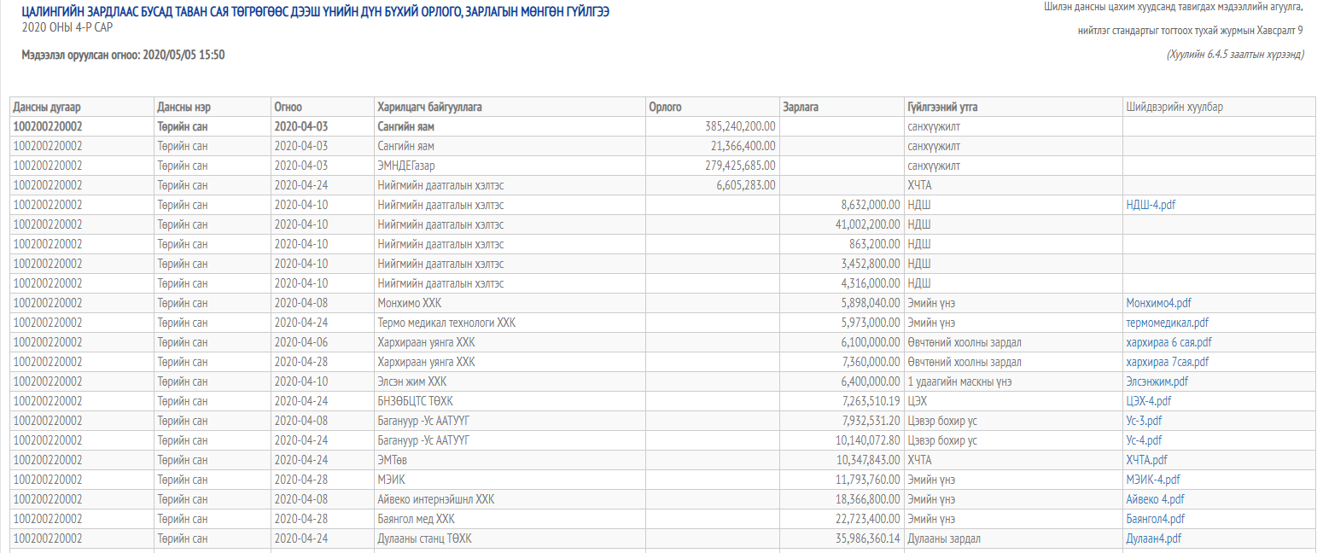Click the Орлого column header
Image resolution: width=1323 pixels, height=553 pixels.
tap(665, 107)
